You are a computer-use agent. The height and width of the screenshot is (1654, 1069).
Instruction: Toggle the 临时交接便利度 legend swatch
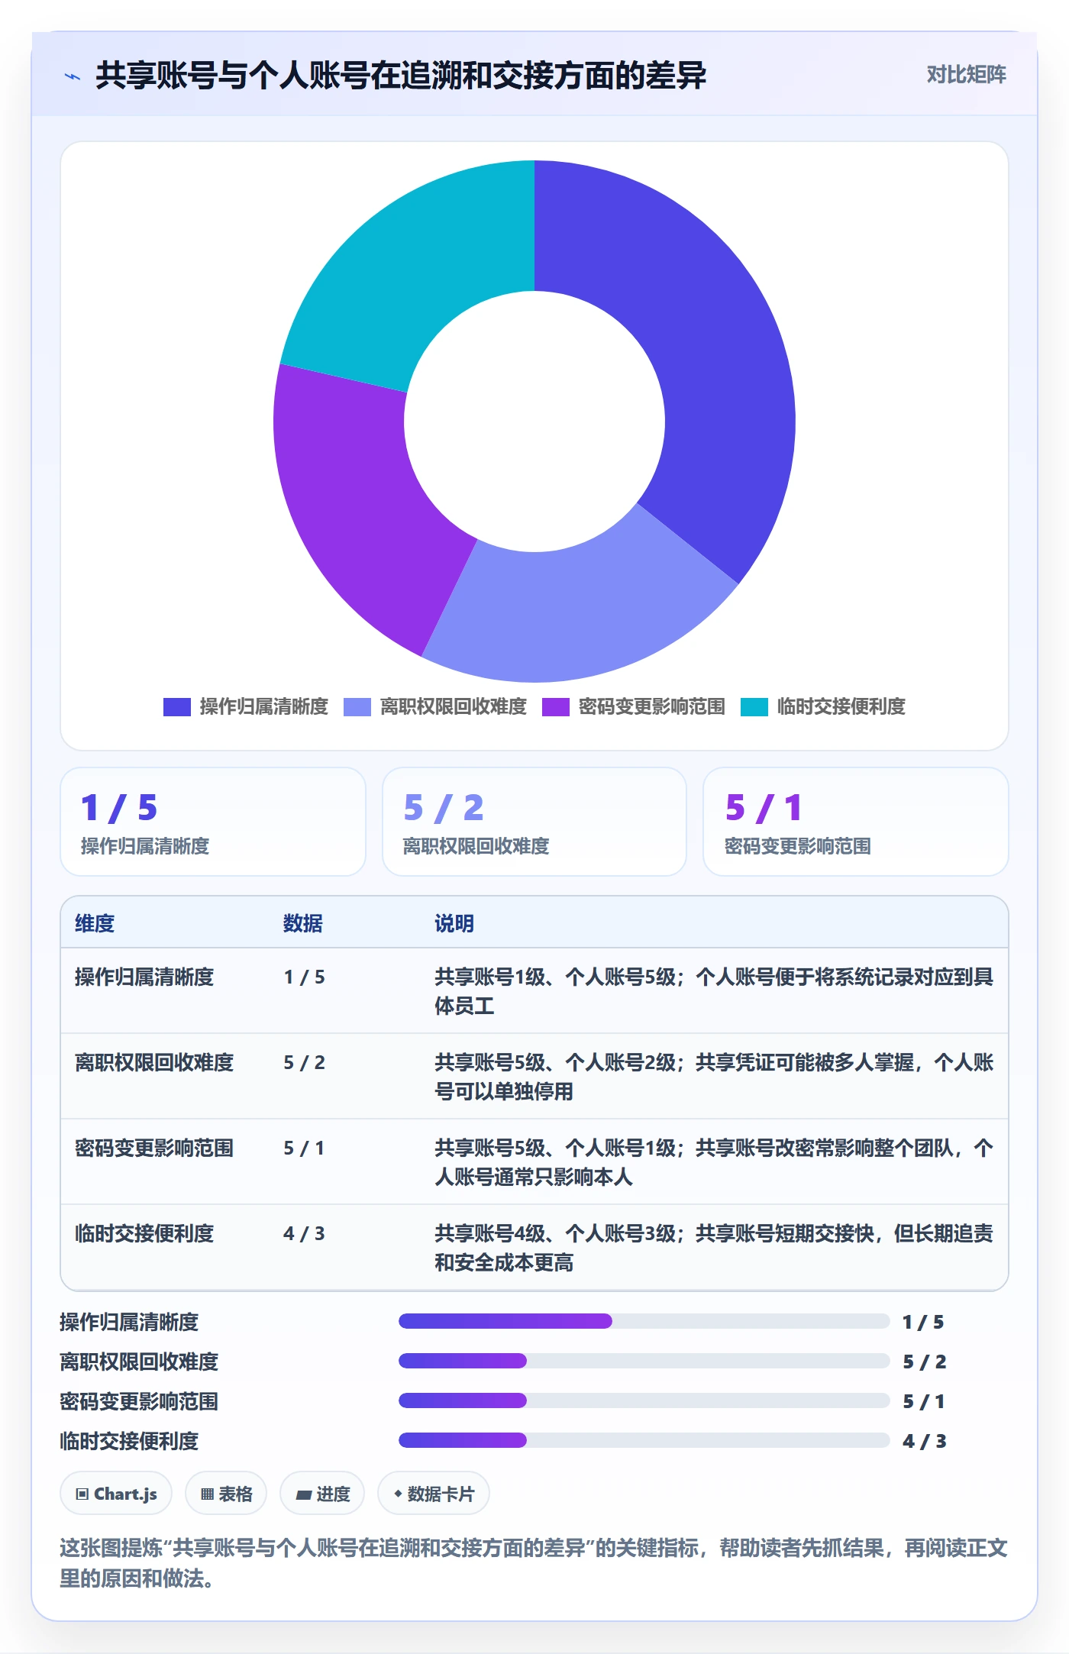[754, 707]
